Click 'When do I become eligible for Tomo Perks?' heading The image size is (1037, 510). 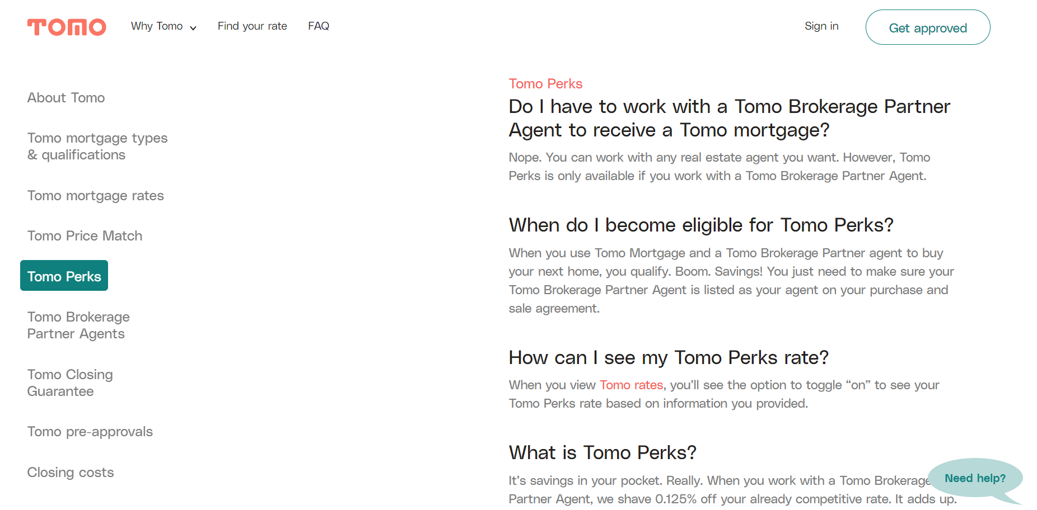701,225
